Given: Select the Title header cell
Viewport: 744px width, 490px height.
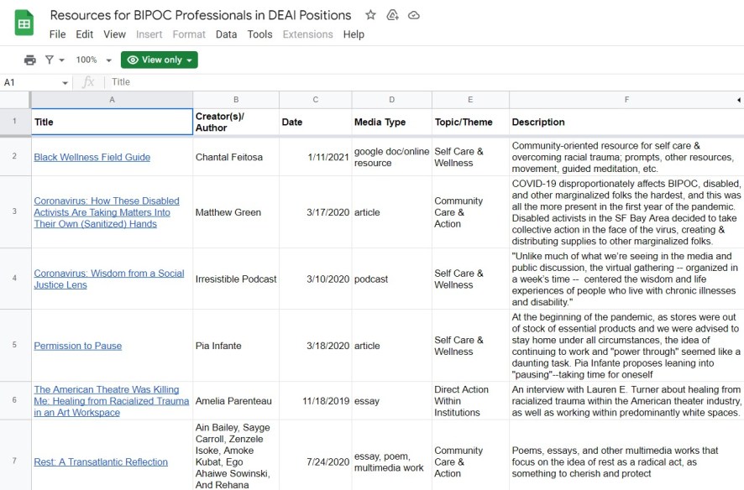Looking at the screenshot, I should (x=112, y=122).
